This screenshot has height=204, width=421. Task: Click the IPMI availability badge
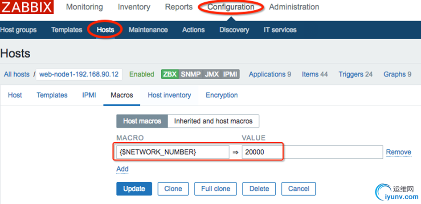pos(230,74)
